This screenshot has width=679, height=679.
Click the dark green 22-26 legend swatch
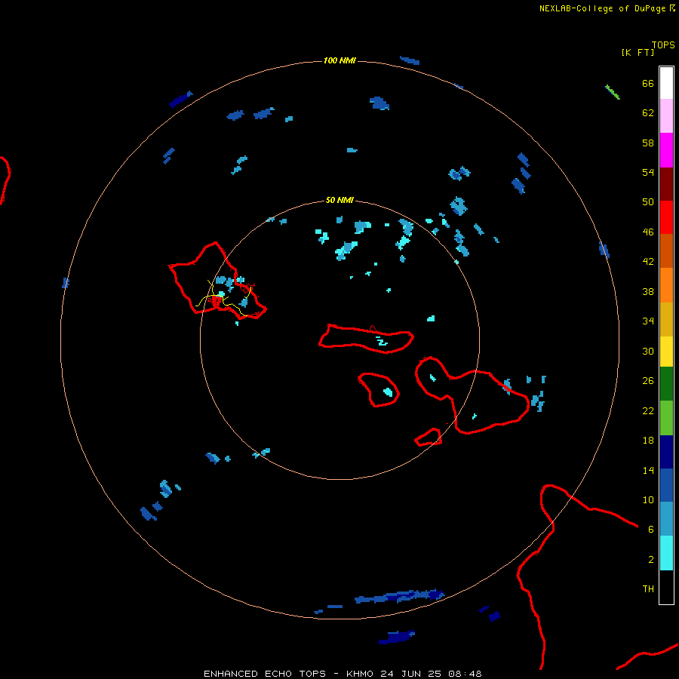coord(666,384)
